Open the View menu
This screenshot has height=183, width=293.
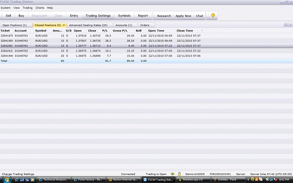tap(16, 8)
